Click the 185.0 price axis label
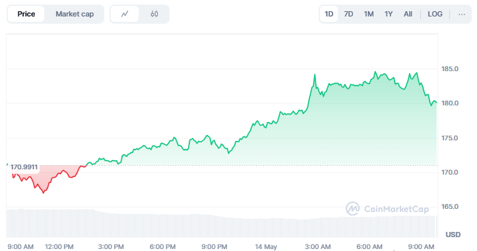The width and height of the screenshot is (477, 251). click(x=450, y=69)
